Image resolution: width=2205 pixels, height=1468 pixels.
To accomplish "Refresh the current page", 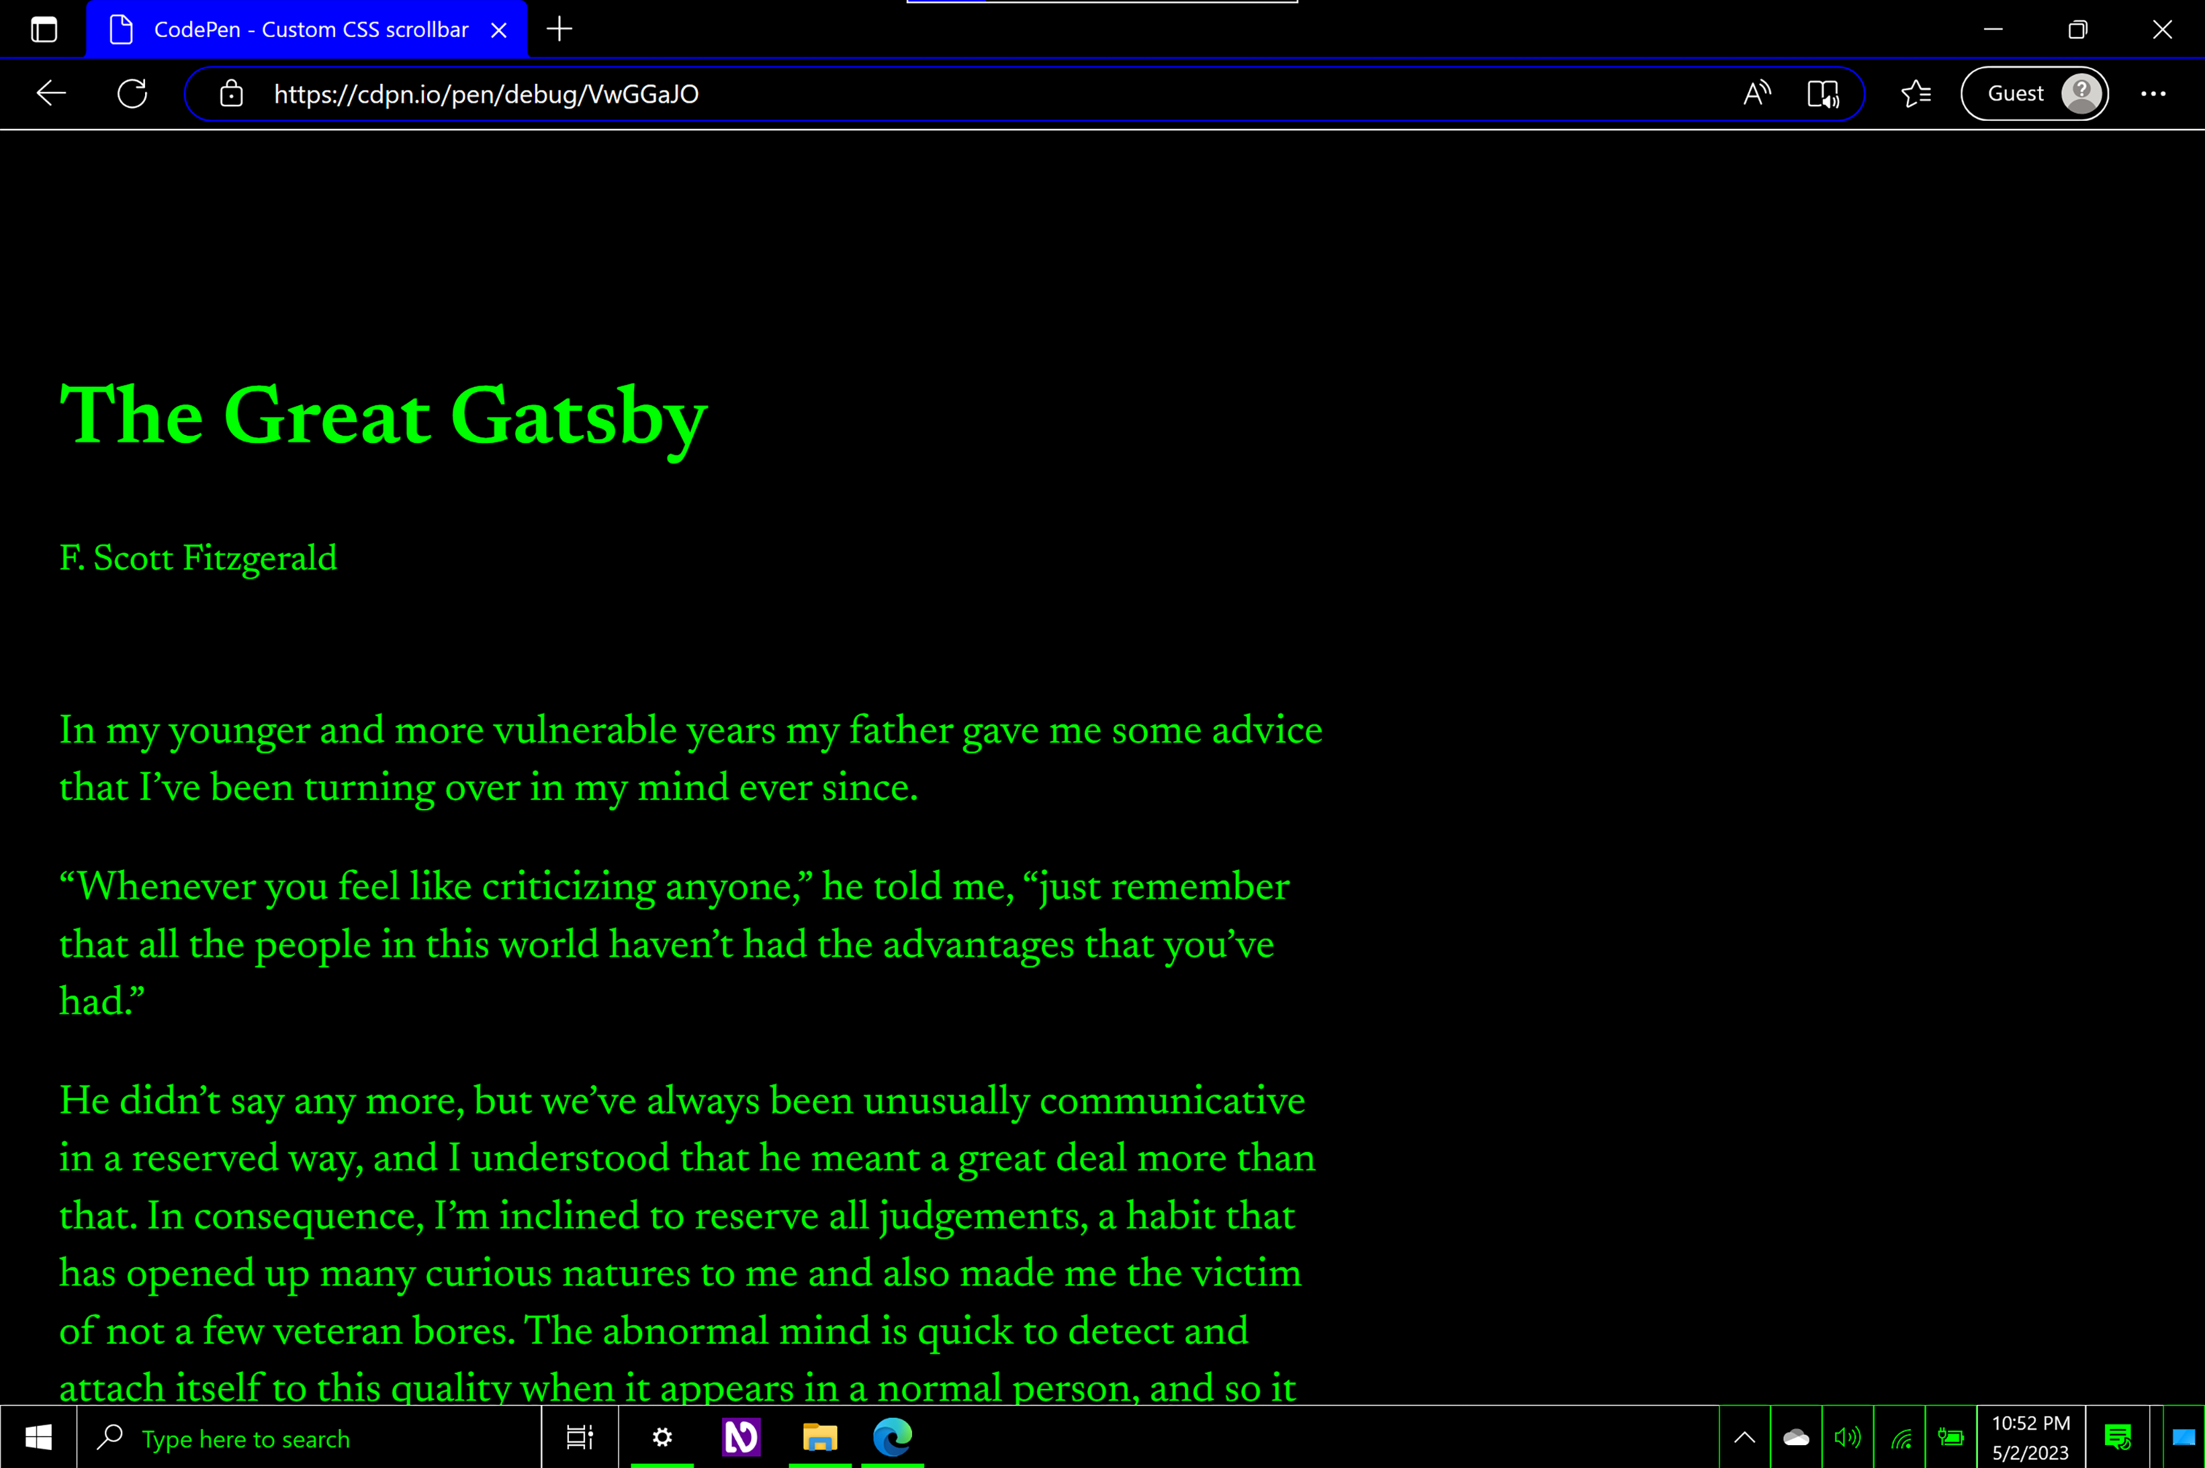I will (132, 93).
